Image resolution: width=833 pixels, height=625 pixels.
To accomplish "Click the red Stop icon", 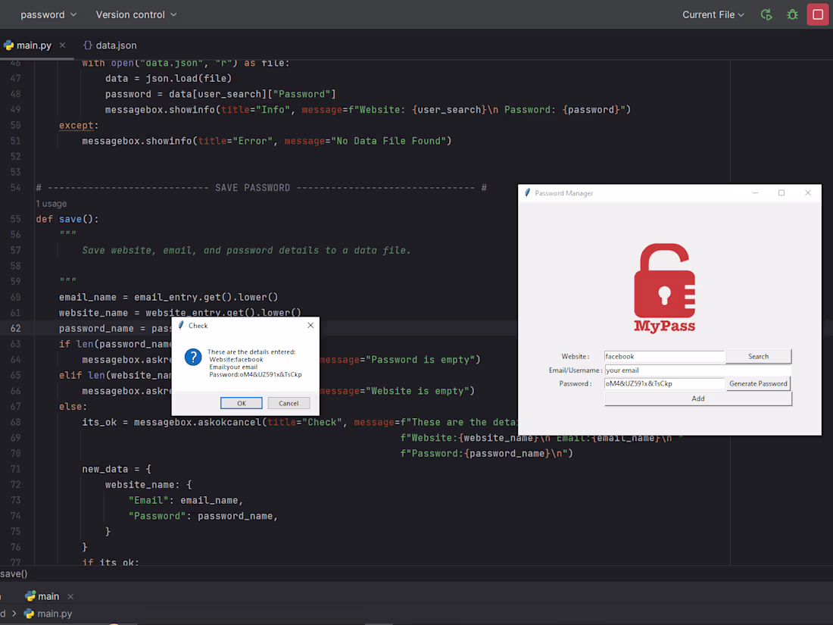I will (818, 14).
